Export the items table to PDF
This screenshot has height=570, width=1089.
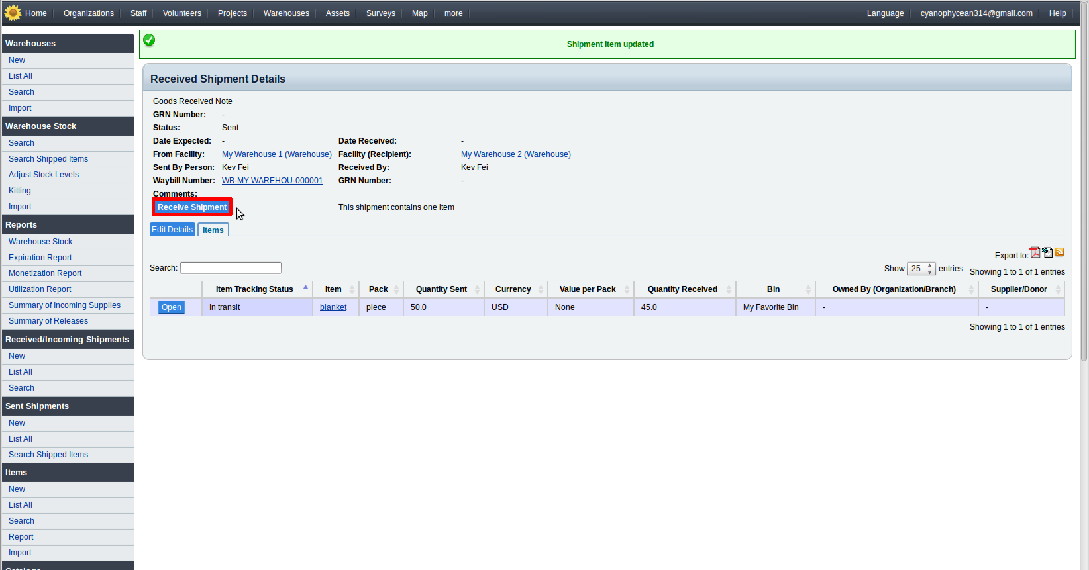tap(1035, 252)
